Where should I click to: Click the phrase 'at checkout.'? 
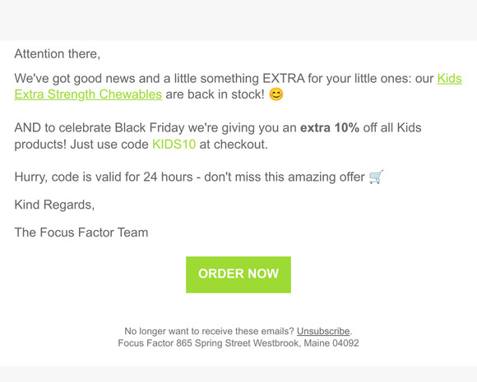234,145
